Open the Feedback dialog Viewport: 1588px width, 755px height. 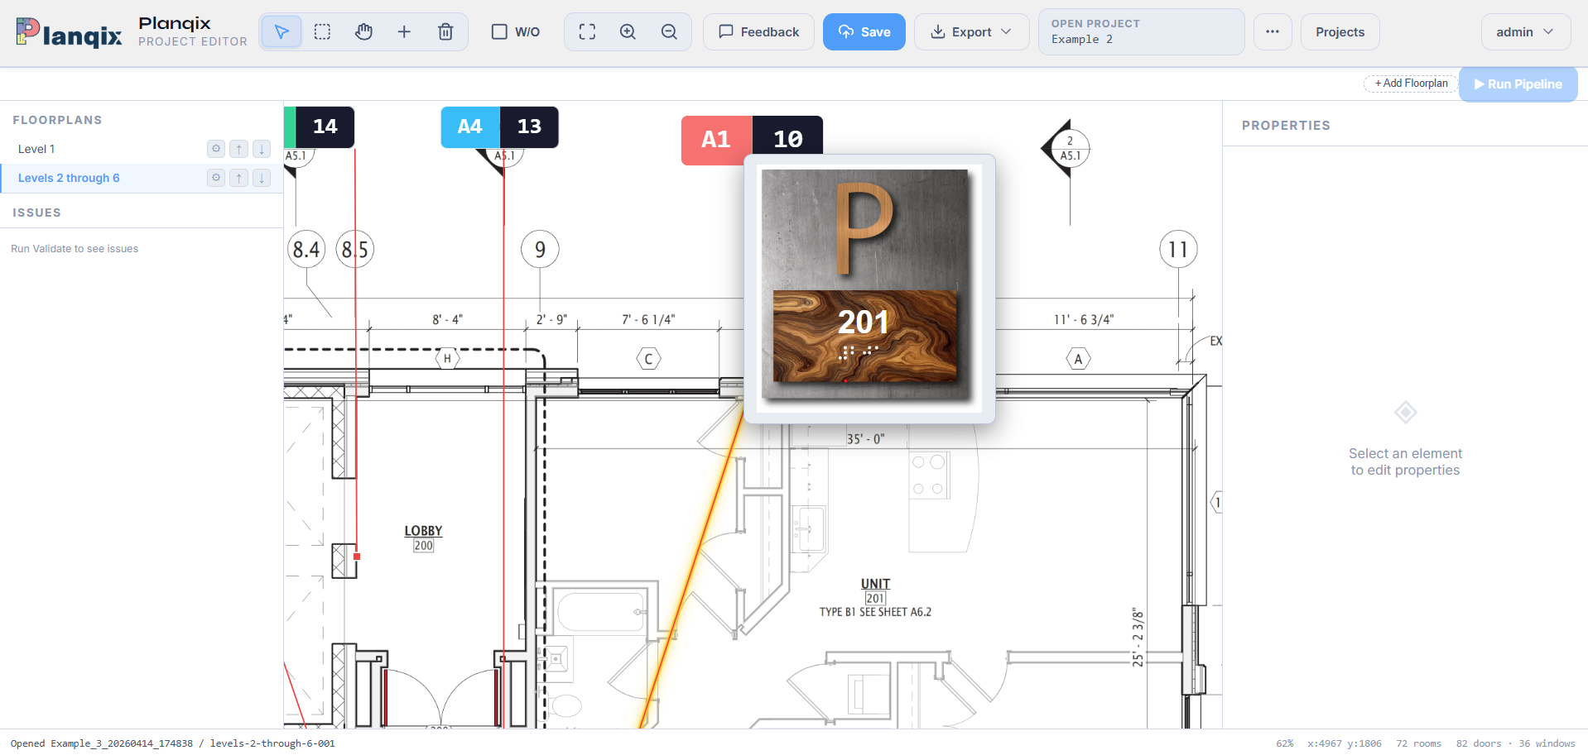pyautogui.click(x=758, y=32)
